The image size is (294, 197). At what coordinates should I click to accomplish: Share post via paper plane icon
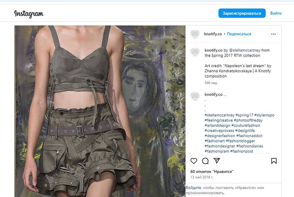point(216,161)
